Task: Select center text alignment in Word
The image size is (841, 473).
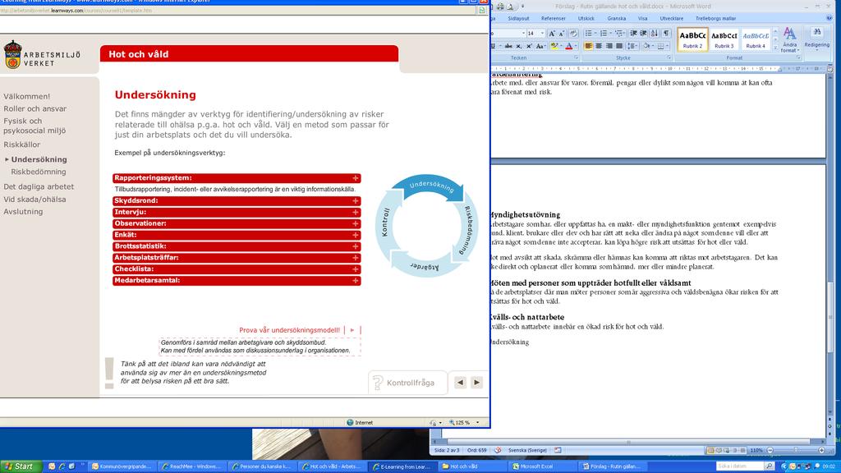Action: tap(599, 46)
